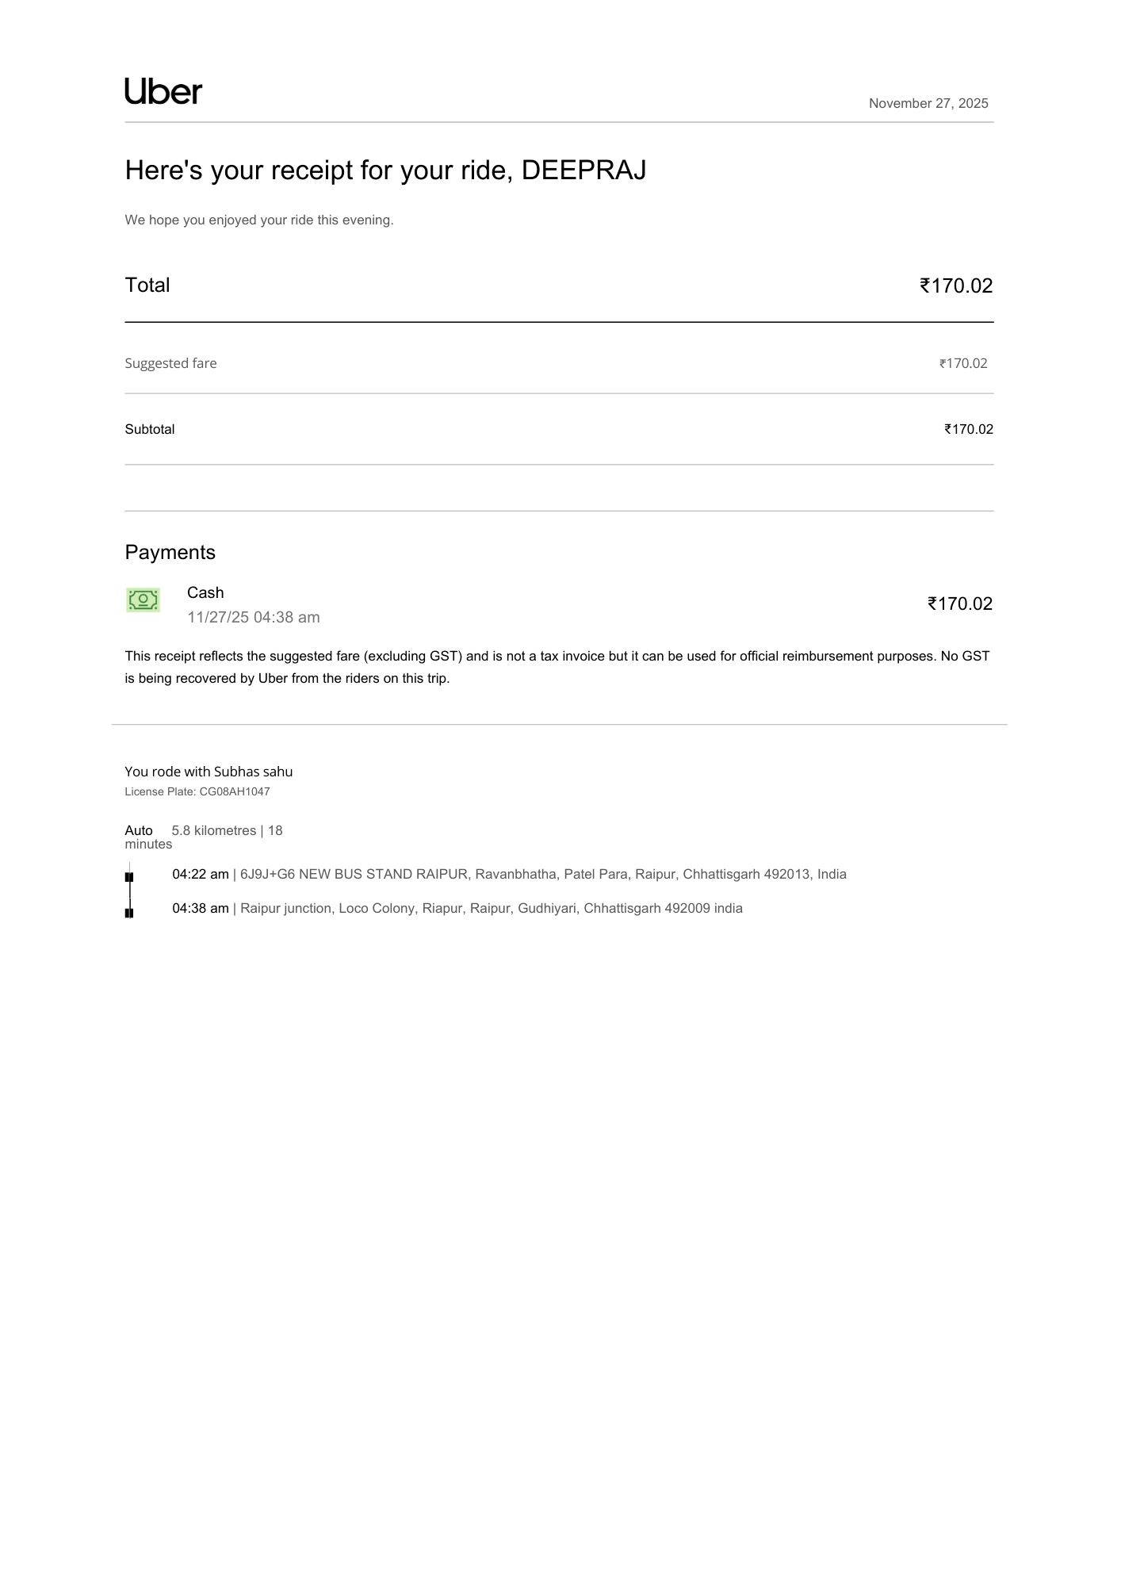Viewport: 1121px width, 1586px height.
Task: Click the Suggested fare amount
Action: (x=963, y=363)
